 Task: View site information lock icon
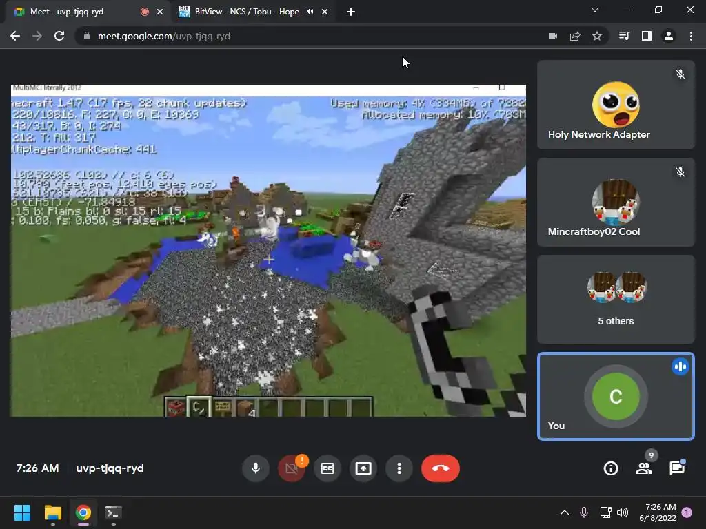[87, 36]
